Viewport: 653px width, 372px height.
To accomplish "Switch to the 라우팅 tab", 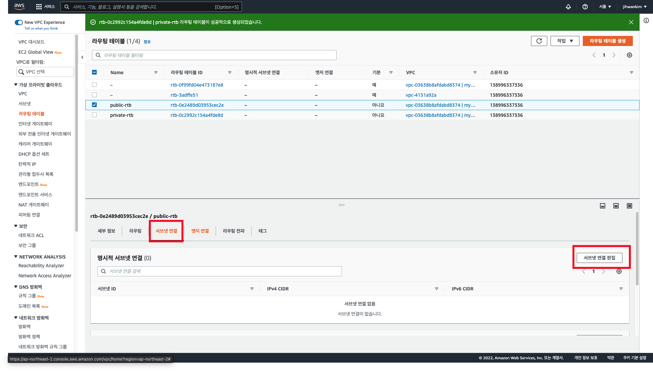I will (x=135, y=231).
